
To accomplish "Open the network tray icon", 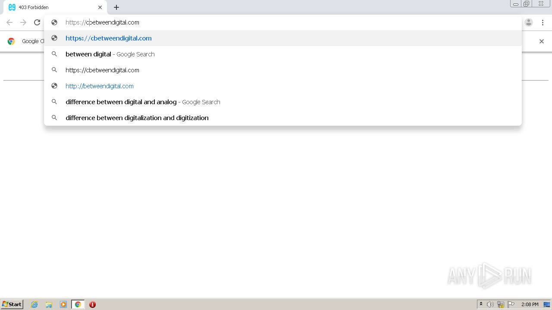I will coord(501,304).
